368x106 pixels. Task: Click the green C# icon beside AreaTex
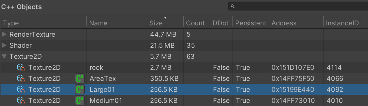(79, 79)
